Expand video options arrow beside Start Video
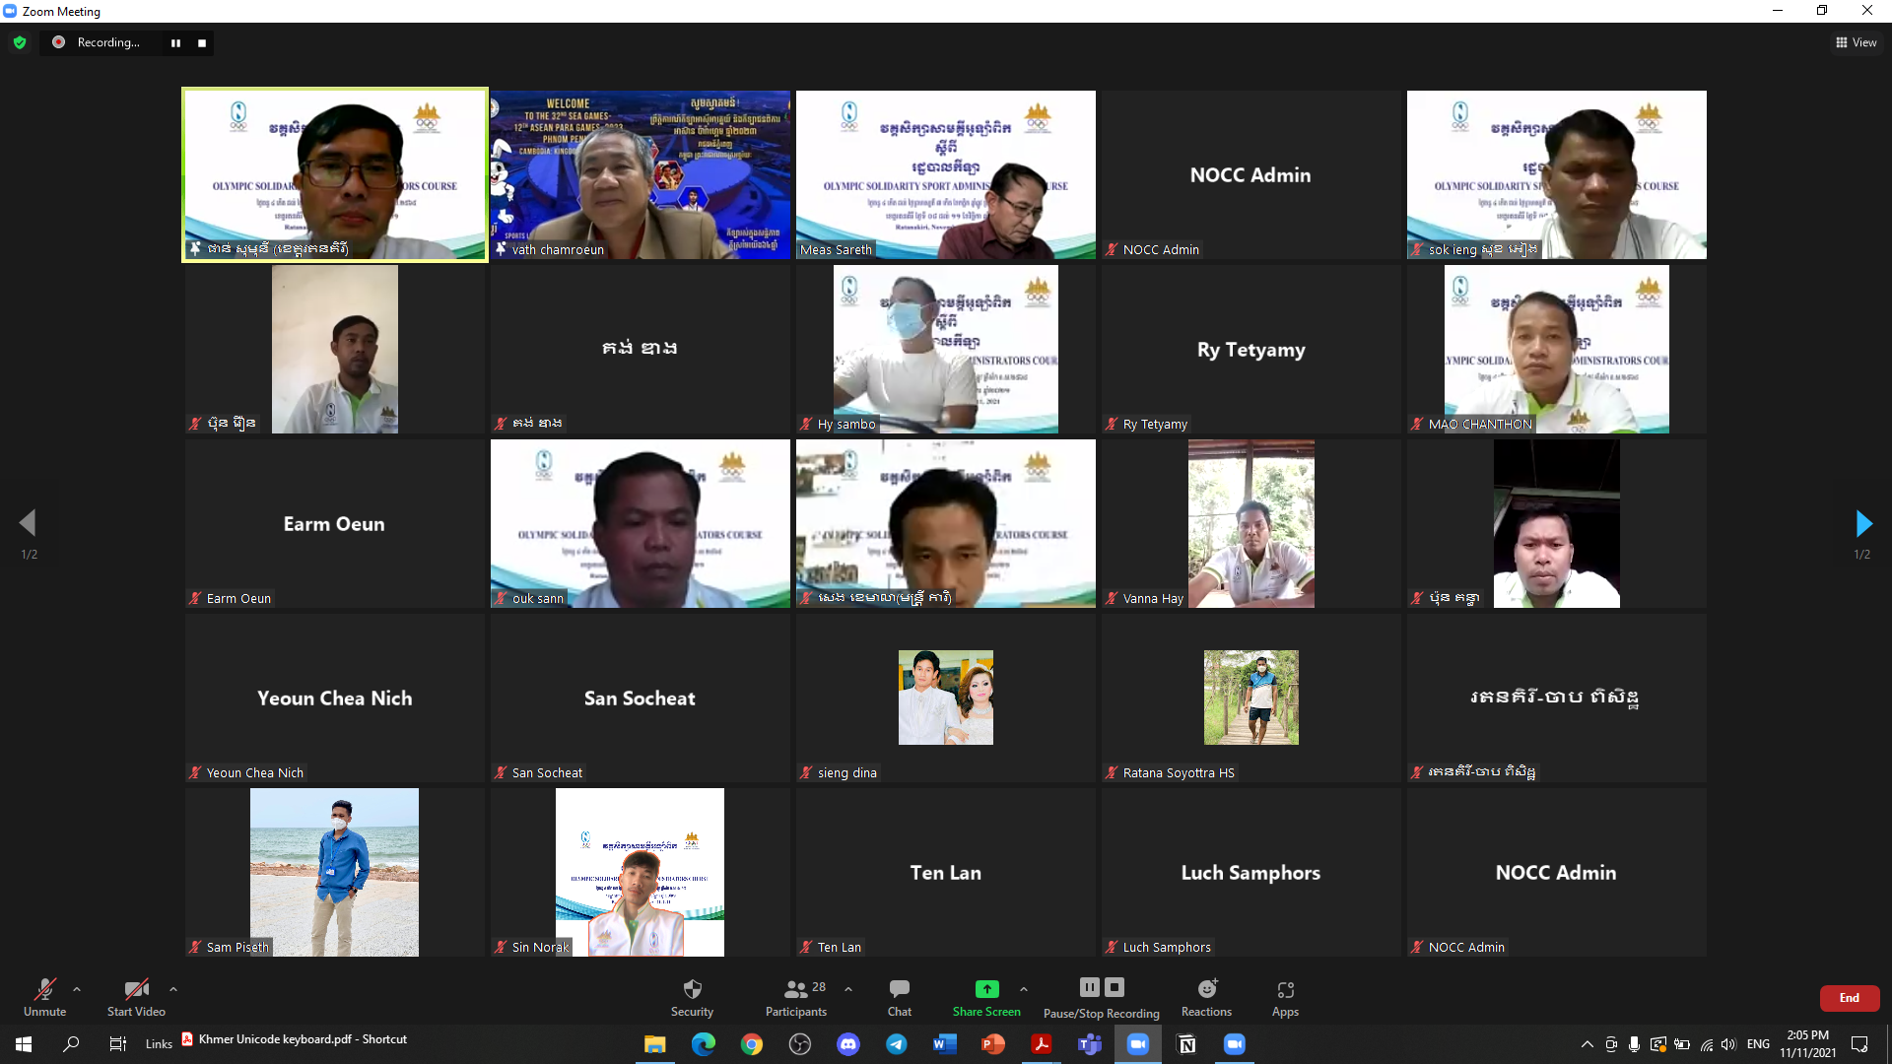The image size is (1892, 1064). pos(173,989)
